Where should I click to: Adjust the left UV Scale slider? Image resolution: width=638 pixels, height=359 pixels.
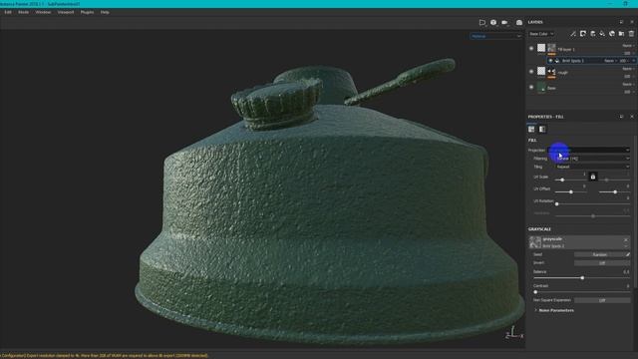click(562, 179)
